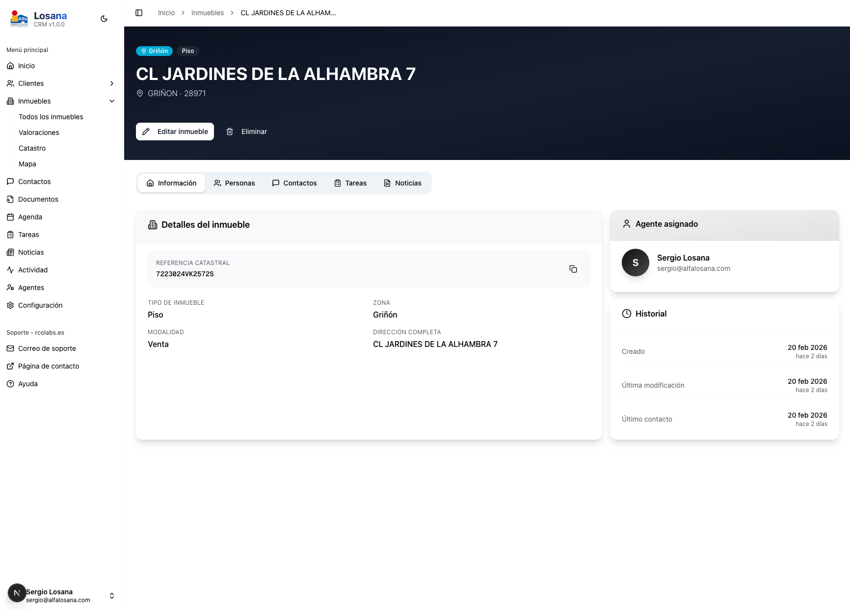The height and width of the screenshot is (610, 850).
Task: Click the Editar inmueble button
Action: point(175,132)
